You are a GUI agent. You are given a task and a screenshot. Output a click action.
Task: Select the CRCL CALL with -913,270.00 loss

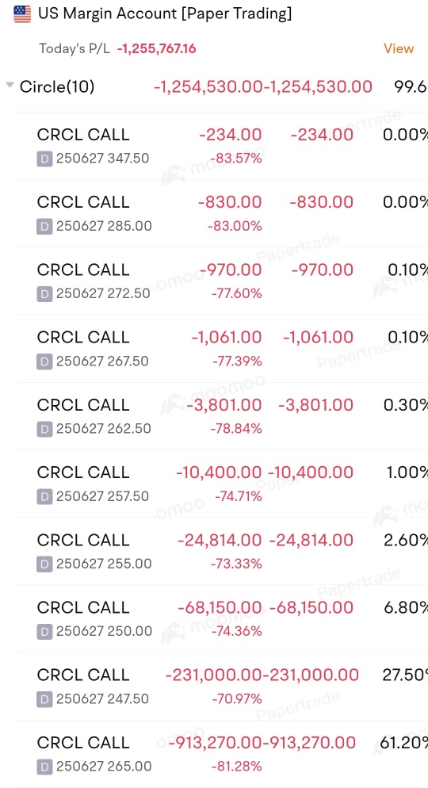pyautogui.click(x=220, y=754)
